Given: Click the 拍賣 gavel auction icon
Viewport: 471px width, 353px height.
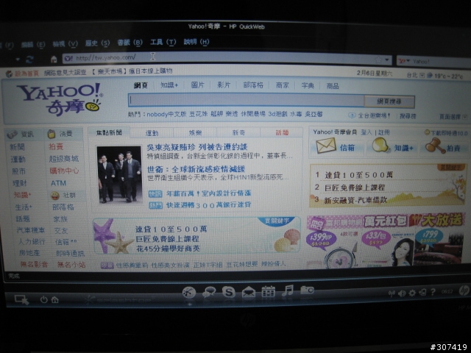Looking at the screenshot, I should coord(435,146).
